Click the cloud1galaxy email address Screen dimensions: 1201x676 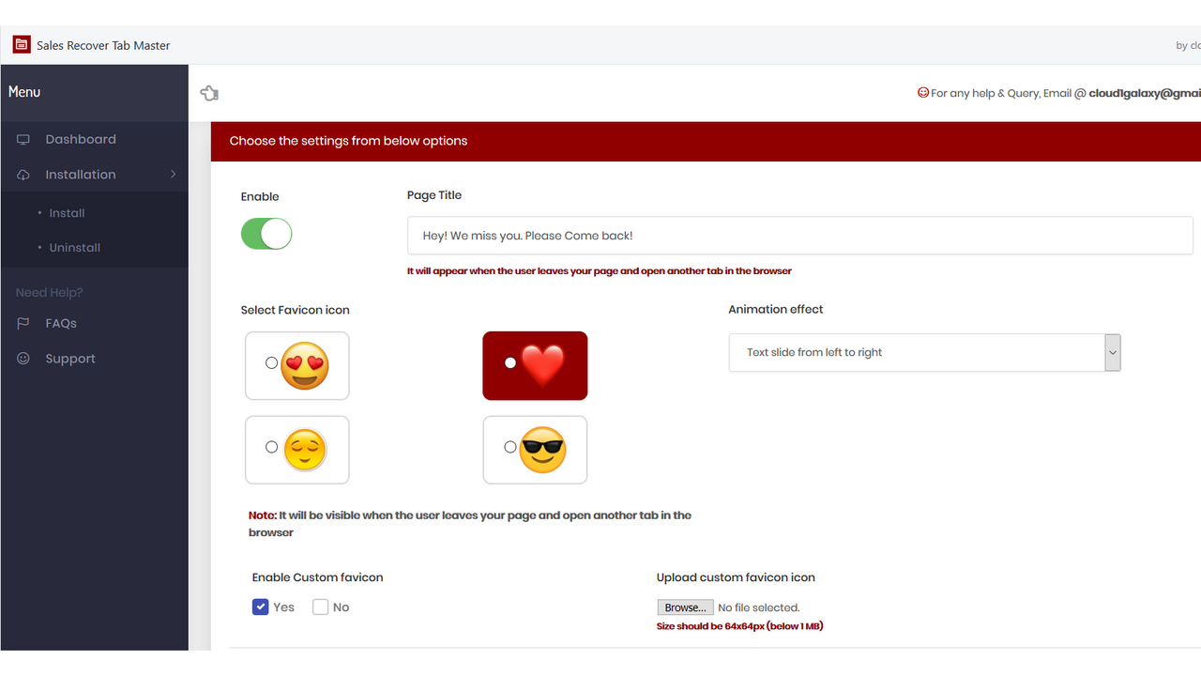pyautogui.click(x=1145, y=94)
